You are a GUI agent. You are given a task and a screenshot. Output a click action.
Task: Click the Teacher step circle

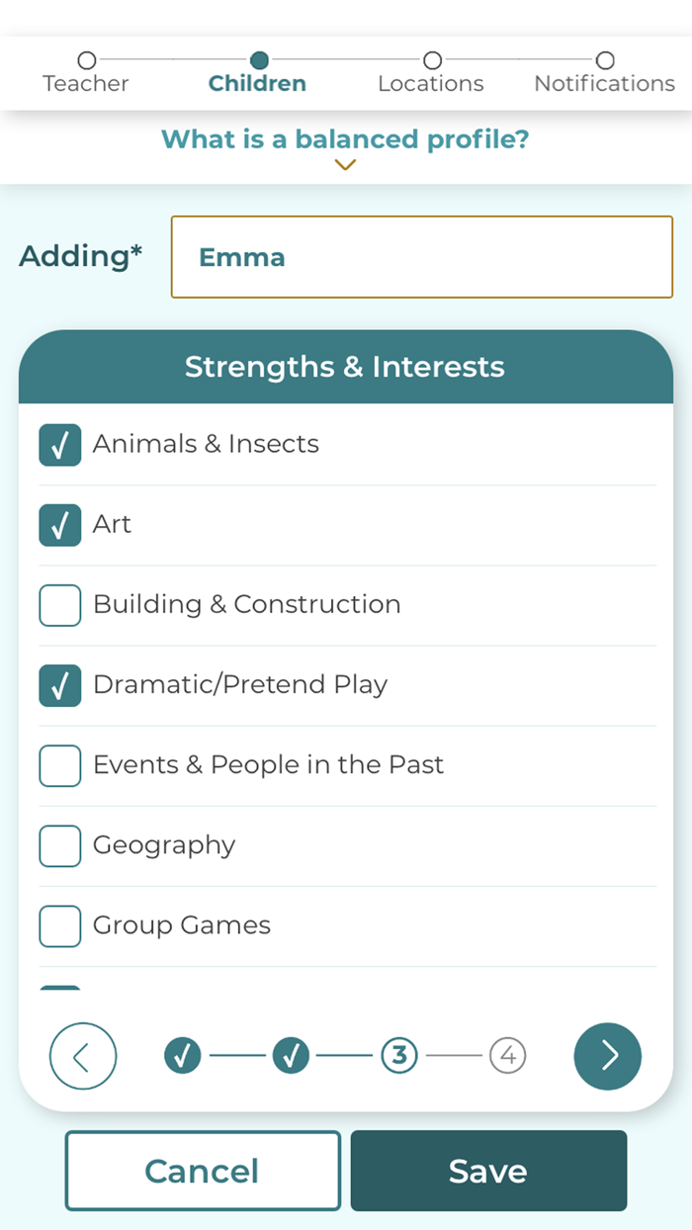coord(87,61)
